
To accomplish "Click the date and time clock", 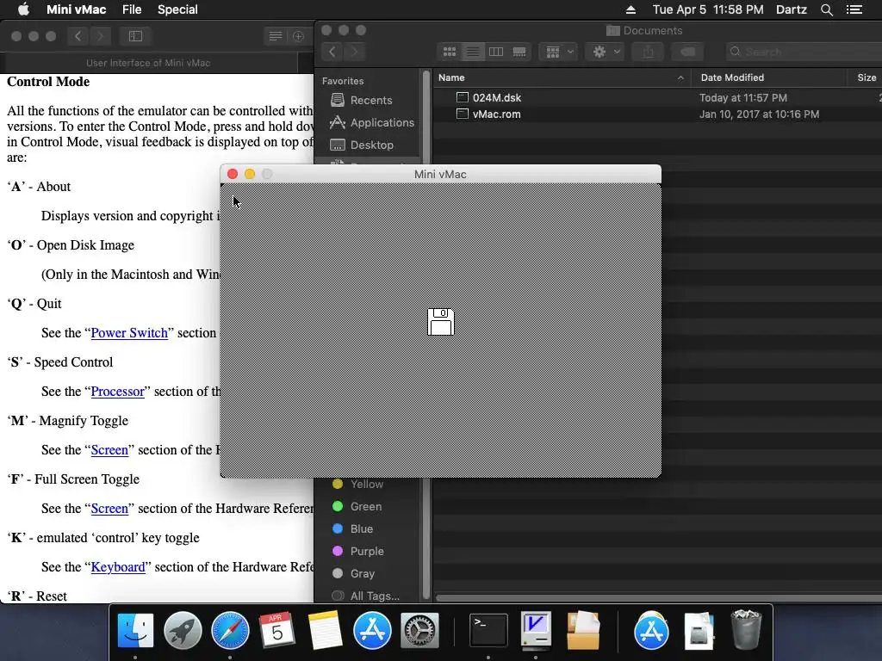I will pos(708,9).
